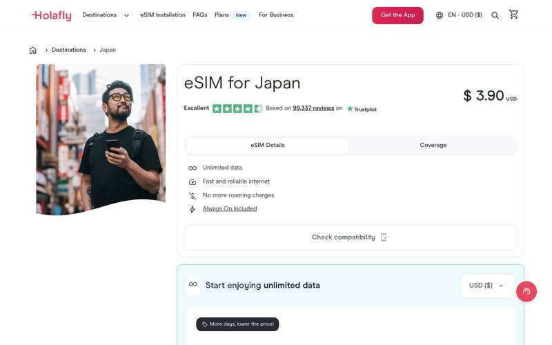Click Start enjoying unlimited data heading
Viewport: 552px width, 345px height.
[x=263, y=286]
